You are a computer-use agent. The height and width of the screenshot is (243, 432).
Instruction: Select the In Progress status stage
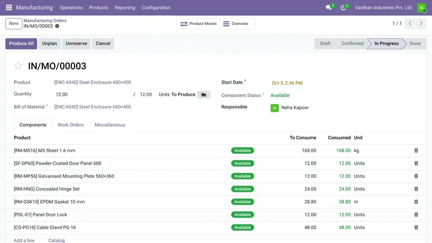click(x=387, y=43)
